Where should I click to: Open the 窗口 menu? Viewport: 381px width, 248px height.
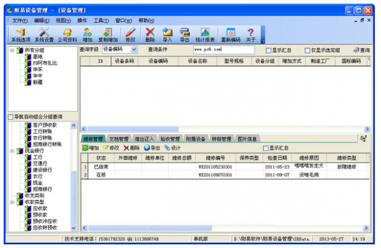(x=123, y=21)
